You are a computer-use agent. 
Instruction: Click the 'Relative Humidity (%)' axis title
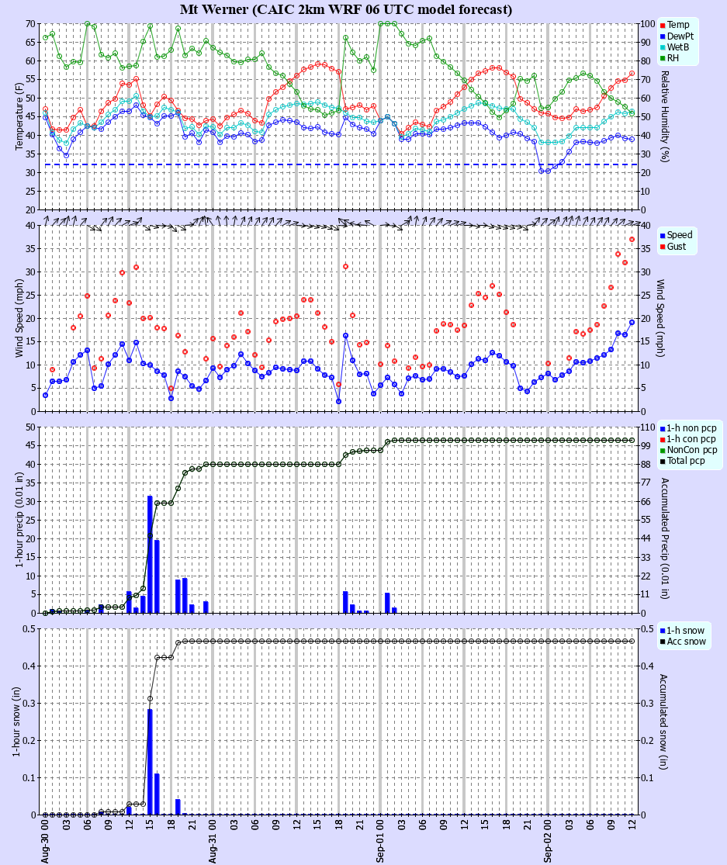pyautogui.click(x=665, y=116)
